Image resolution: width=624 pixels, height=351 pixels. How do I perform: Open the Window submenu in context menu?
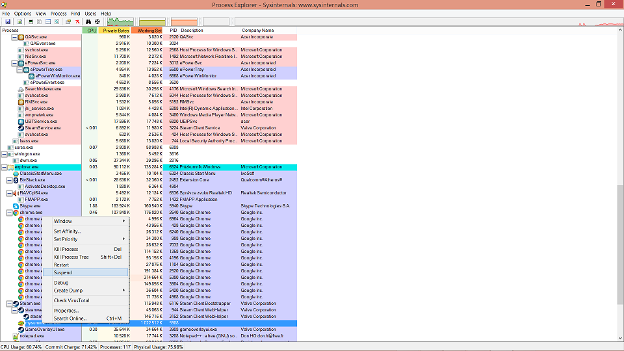click(x=85, y=221)
